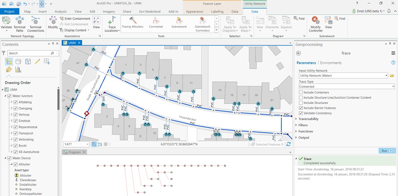This screenshot has height=196, width=398.
Task: Uncheck Include Barrier Features
Action: tap(301, 108)
